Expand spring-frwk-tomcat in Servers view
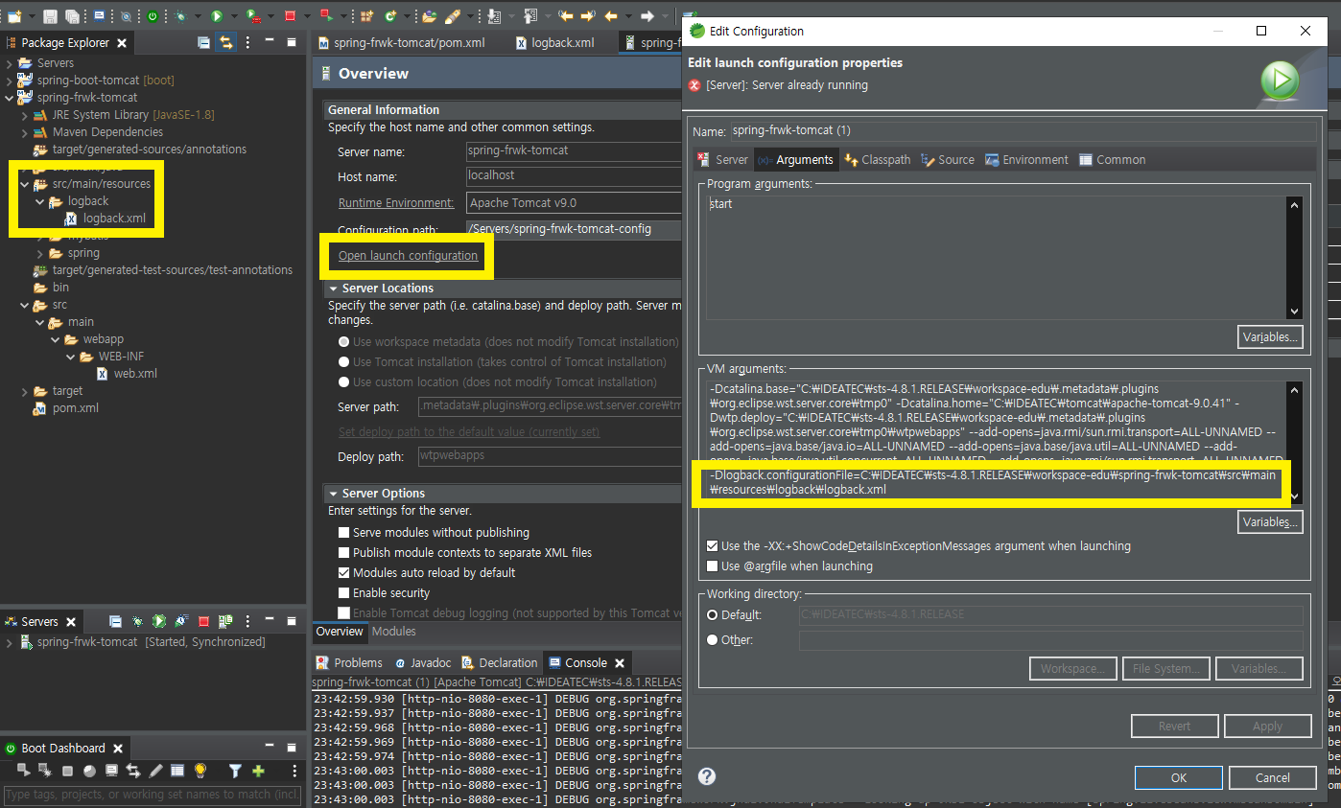 (x=10, y=642)
